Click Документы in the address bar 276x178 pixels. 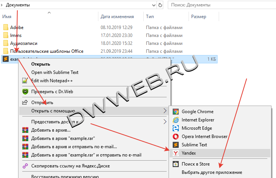[18, 5]
